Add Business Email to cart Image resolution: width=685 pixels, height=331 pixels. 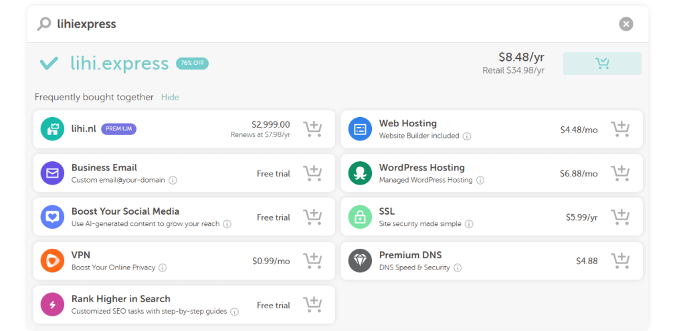312,173
